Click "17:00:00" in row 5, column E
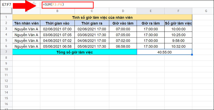 (x=151, y=41)
